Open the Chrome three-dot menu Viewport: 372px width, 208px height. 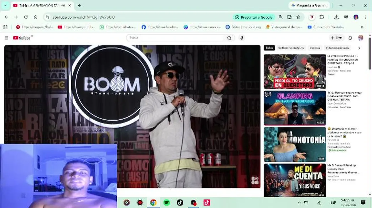click(366, 17)
